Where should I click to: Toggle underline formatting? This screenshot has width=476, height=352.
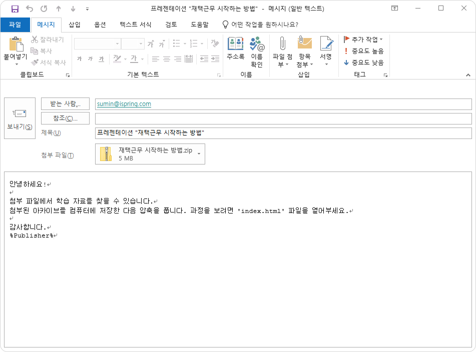coord(102,59)
